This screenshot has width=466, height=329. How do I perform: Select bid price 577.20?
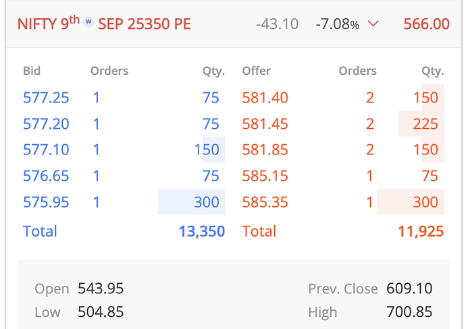tap(46, 124)
